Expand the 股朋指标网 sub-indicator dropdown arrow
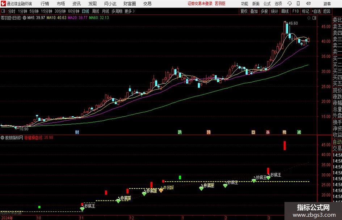 pyautogui.click(x=3, y=138)
